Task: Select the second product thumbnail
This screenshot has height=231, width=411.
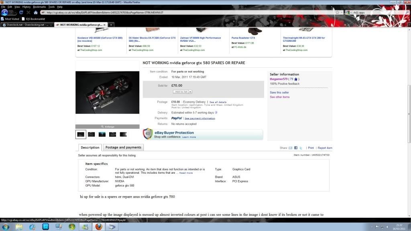Action: (91, 134)
